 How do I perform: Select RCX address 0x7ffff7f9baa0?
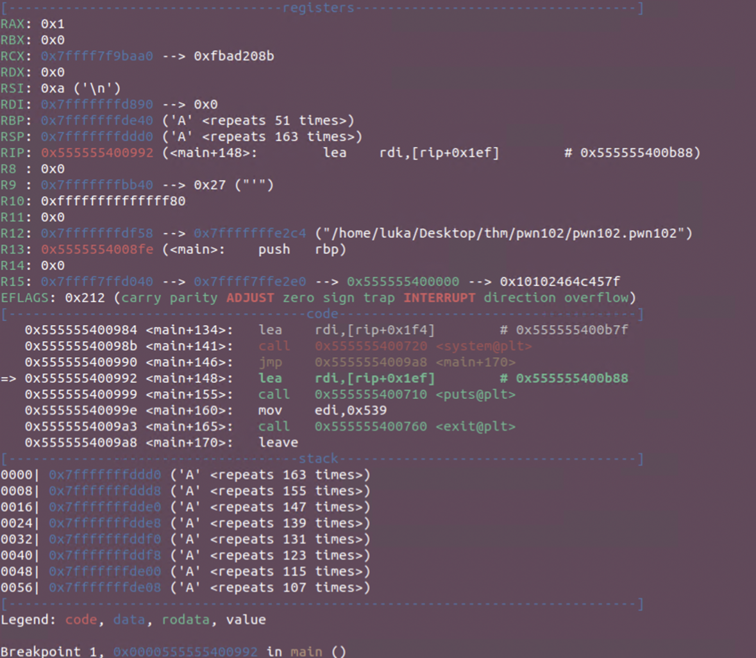(97, 56)
